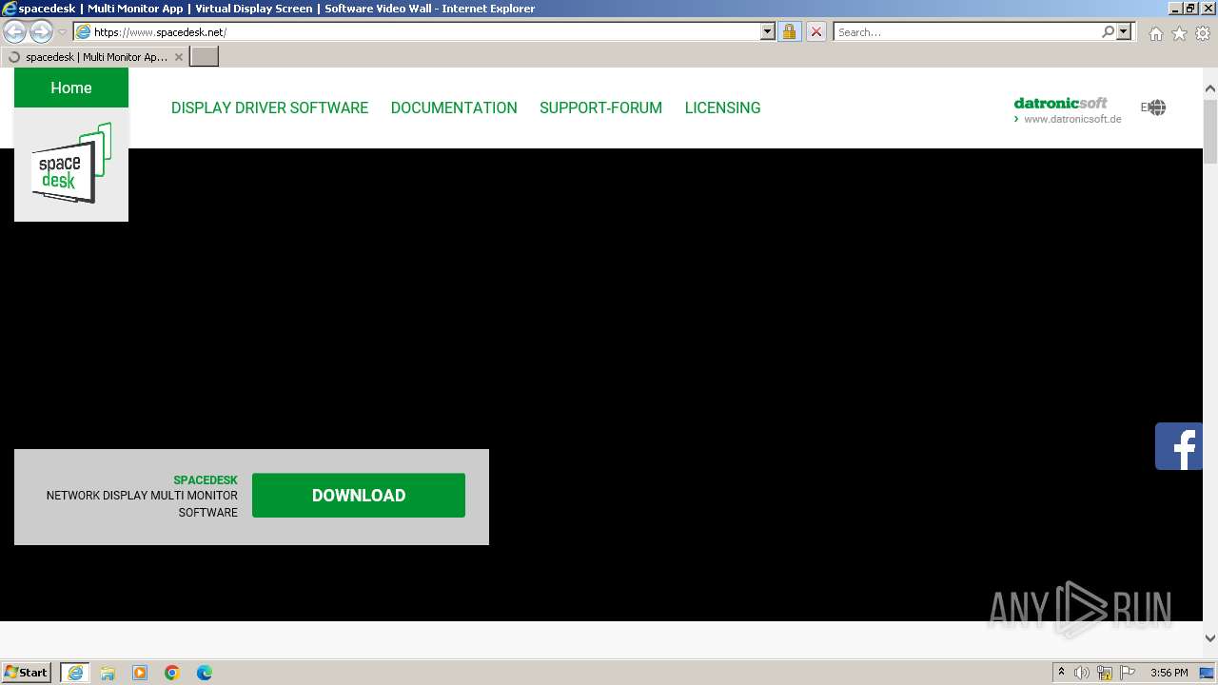Click the language globe icon

(1157, 108)
